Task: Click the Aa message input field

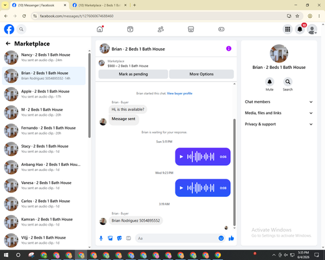Action: (x=177, y=239)
